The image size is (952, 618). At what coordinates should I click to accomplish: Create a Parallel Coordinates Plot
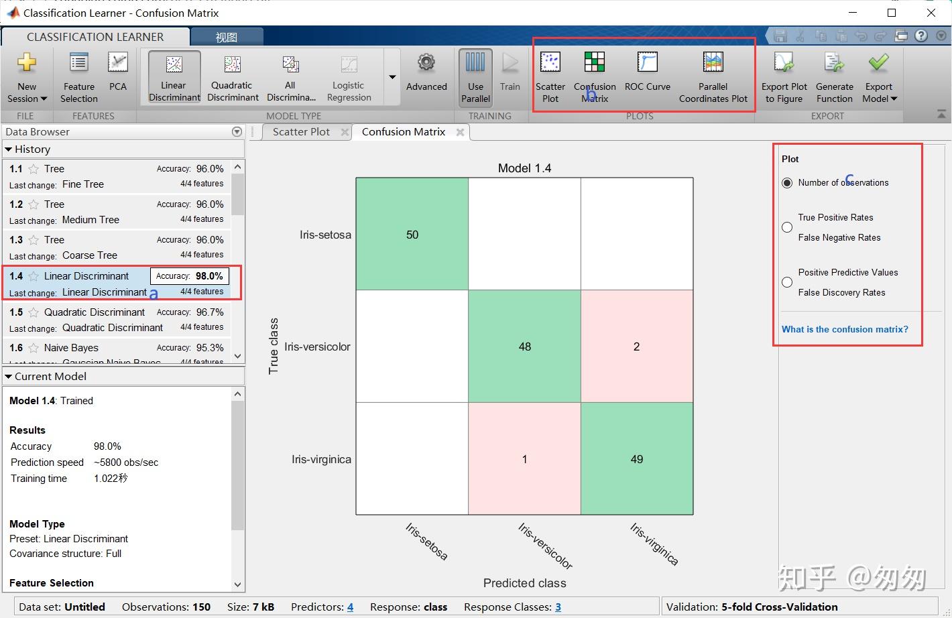pos(713,76)
